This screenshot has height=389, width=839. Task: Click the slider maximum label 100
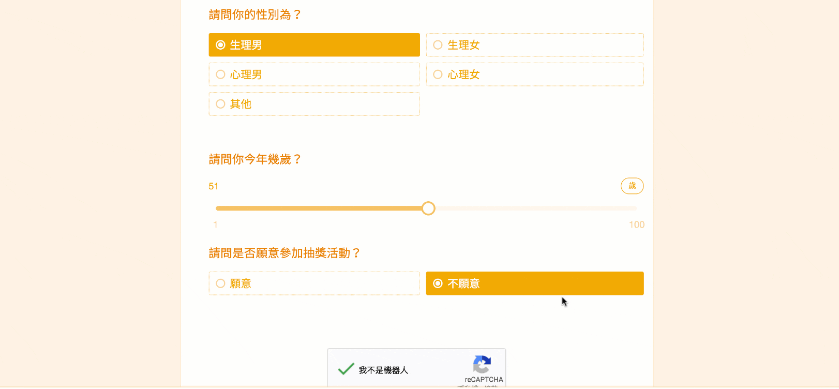(636, 225)
